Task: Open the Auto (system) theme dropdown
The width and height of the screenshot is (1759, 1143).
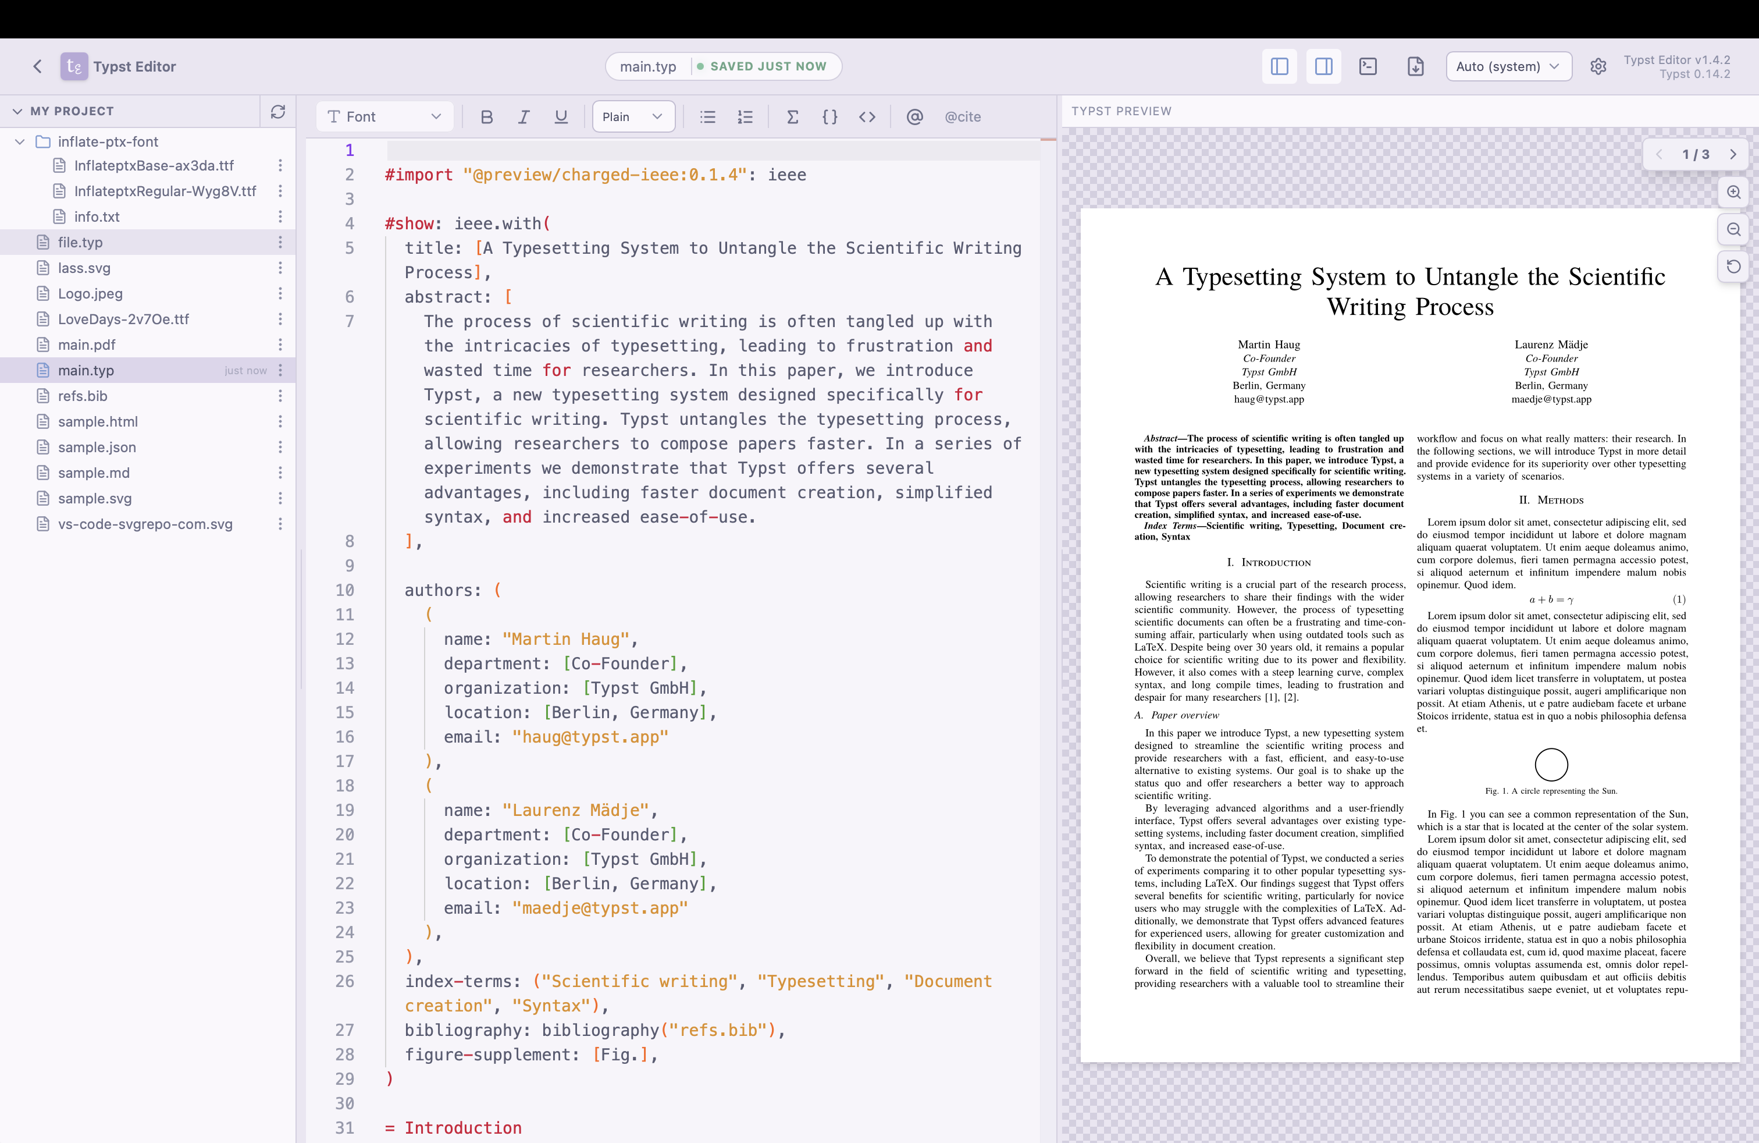Action: 1508,66
